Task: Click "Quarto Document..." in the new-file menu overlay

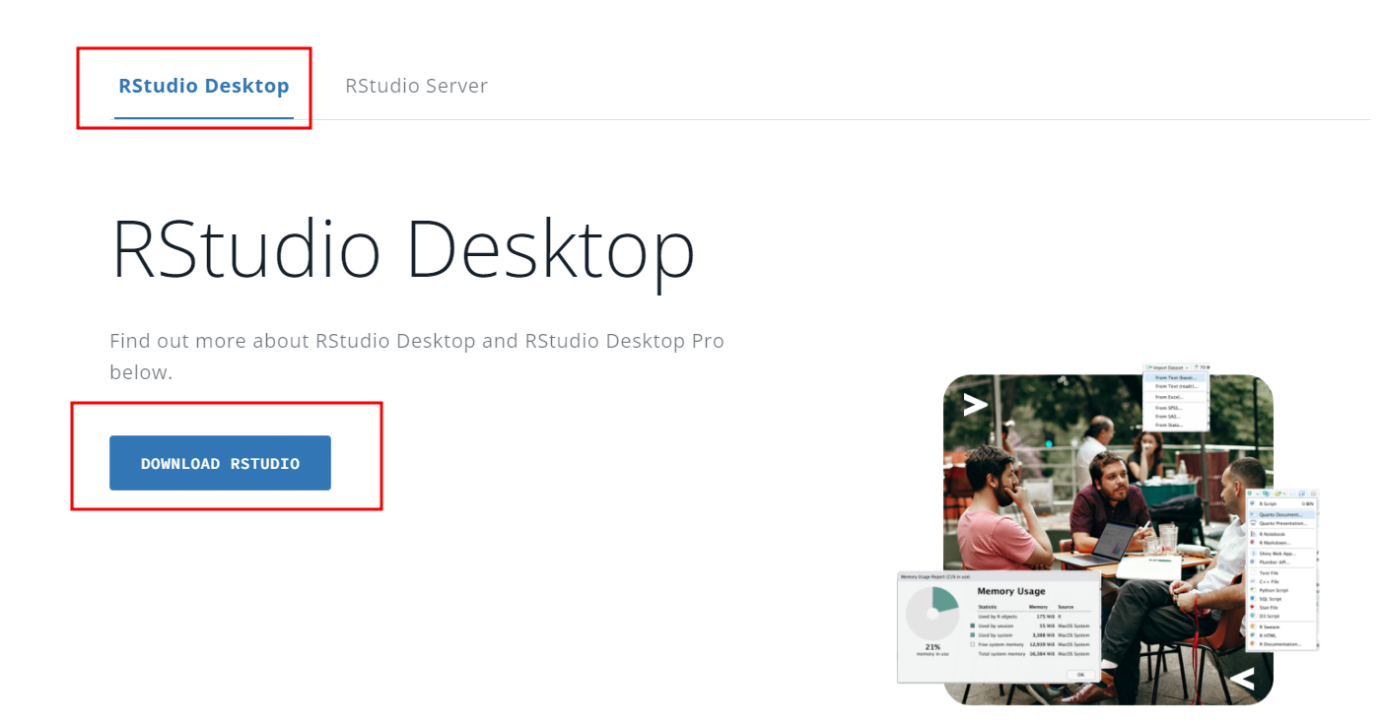Action: pyautogui.click(x=1281, y=514)
